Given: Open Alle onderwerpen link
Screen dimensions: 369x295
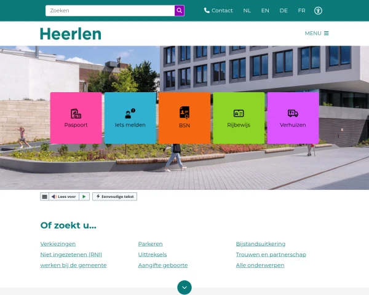Looking at the screenshot, I should (260, 265).
